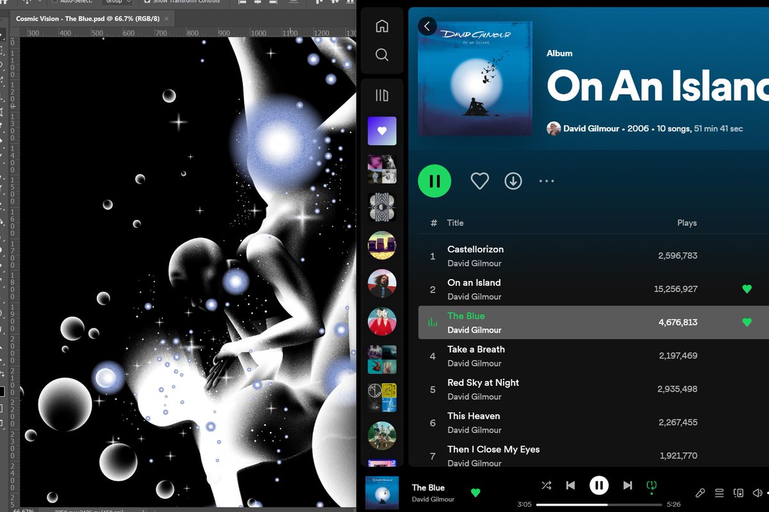This screenshot has width=769, height=512.
Task: Unlike The Blue track row heart
Action: point(747,322)
